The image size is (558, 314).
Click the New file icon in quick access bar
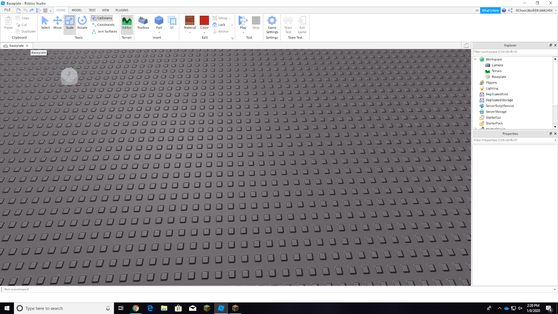tap(18, 10)
